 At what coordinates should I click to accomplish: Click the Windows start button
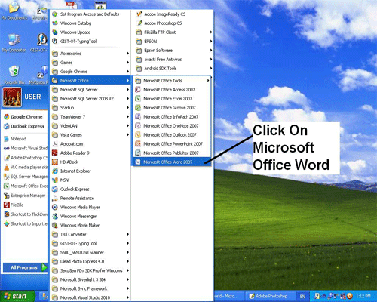[17, 296]
